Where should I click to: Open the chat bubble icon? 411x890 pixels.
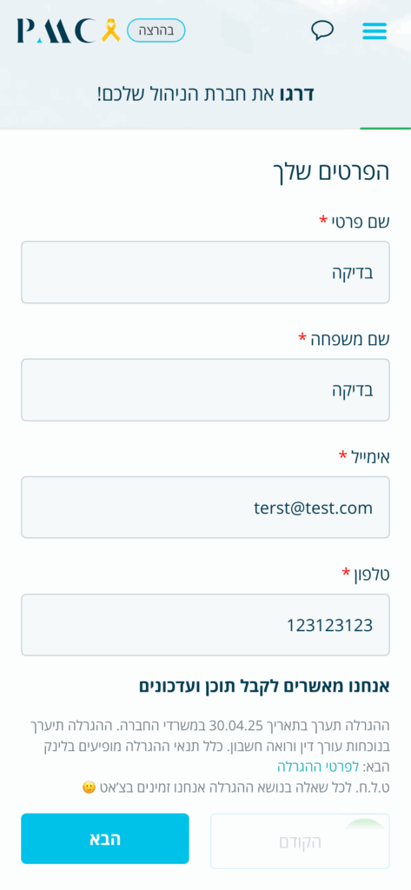[x=322, y=30]
